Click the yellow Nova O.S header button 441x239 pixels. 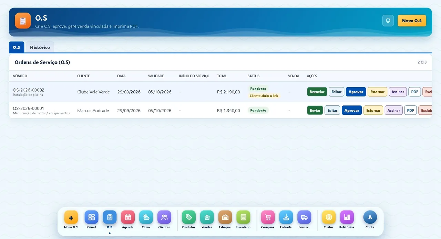pyautogui.click(x=412, y=21)
